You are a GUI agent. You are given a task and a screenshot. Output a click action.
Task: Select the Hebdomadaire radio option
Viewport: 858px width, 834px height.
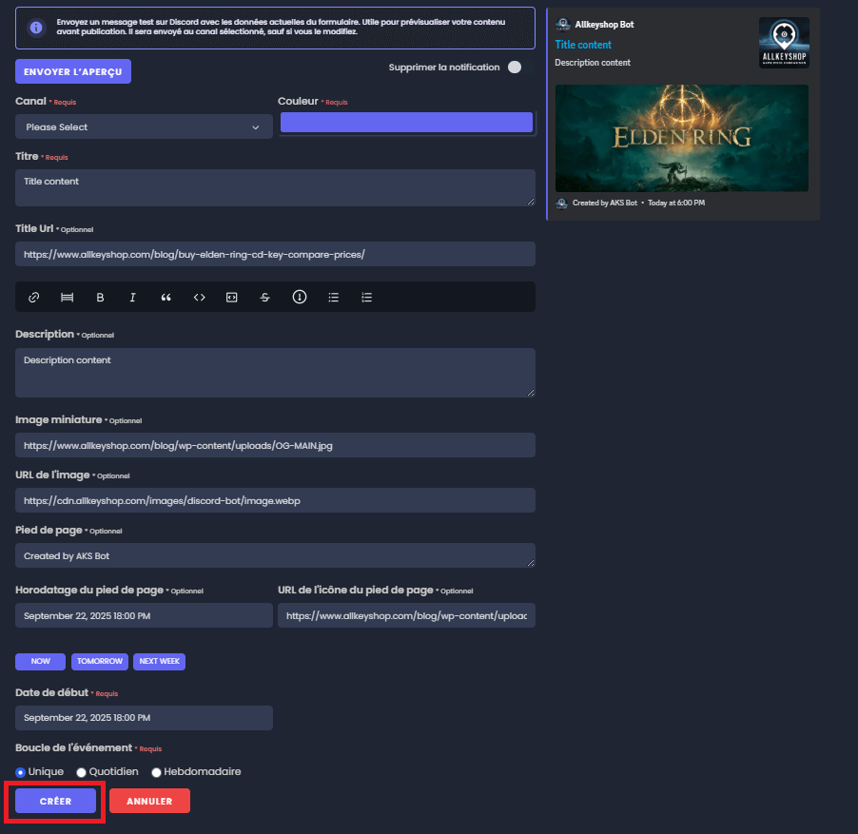(x=156, y=772)
